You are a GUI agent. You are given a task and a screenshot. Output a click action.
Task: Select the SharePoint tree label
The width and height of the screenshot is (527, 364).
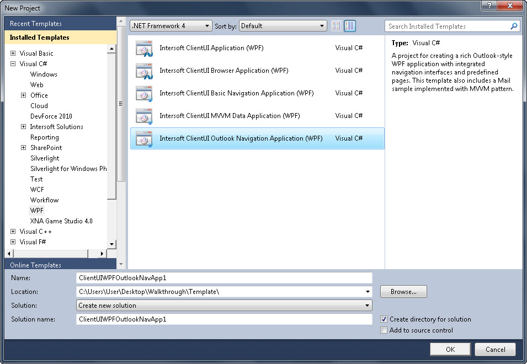click(46, 147)
